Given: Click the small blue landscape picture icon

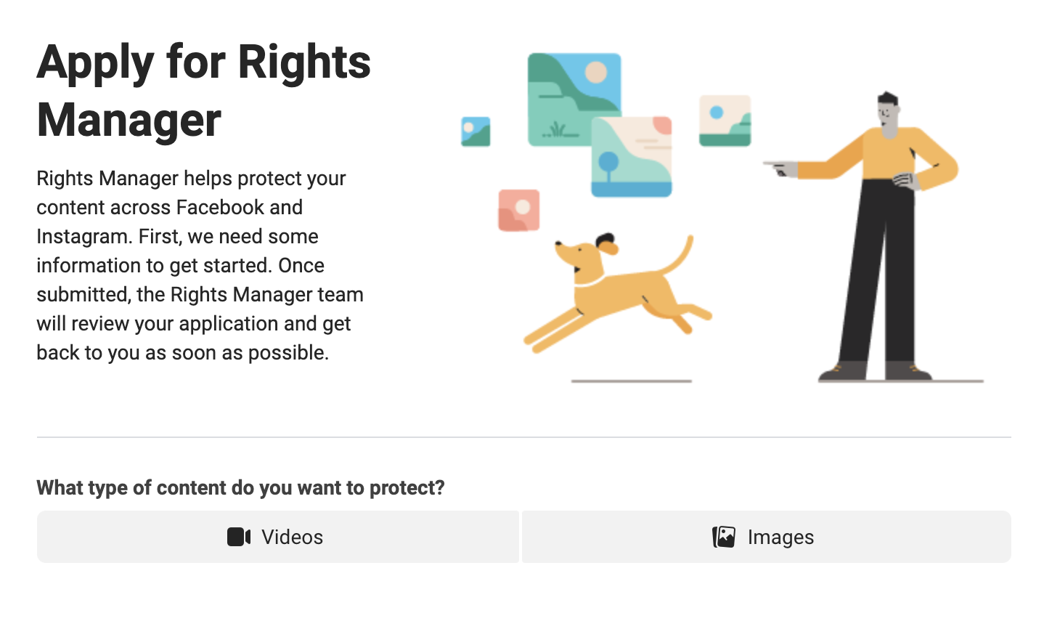Looking at the screenshot, I should [476, 131].
